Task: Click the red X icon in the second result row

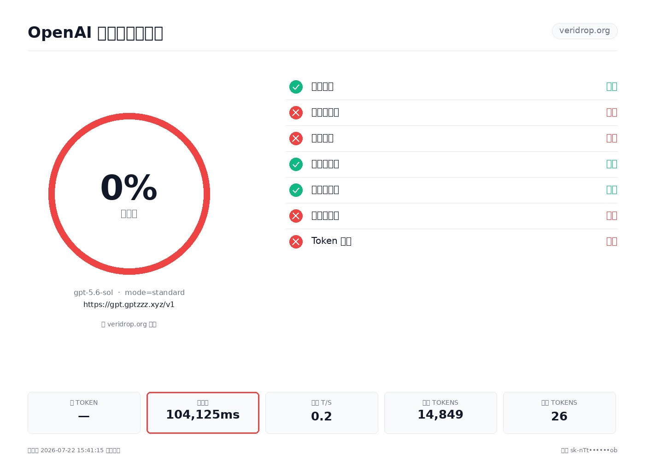Action: [296, 112]
